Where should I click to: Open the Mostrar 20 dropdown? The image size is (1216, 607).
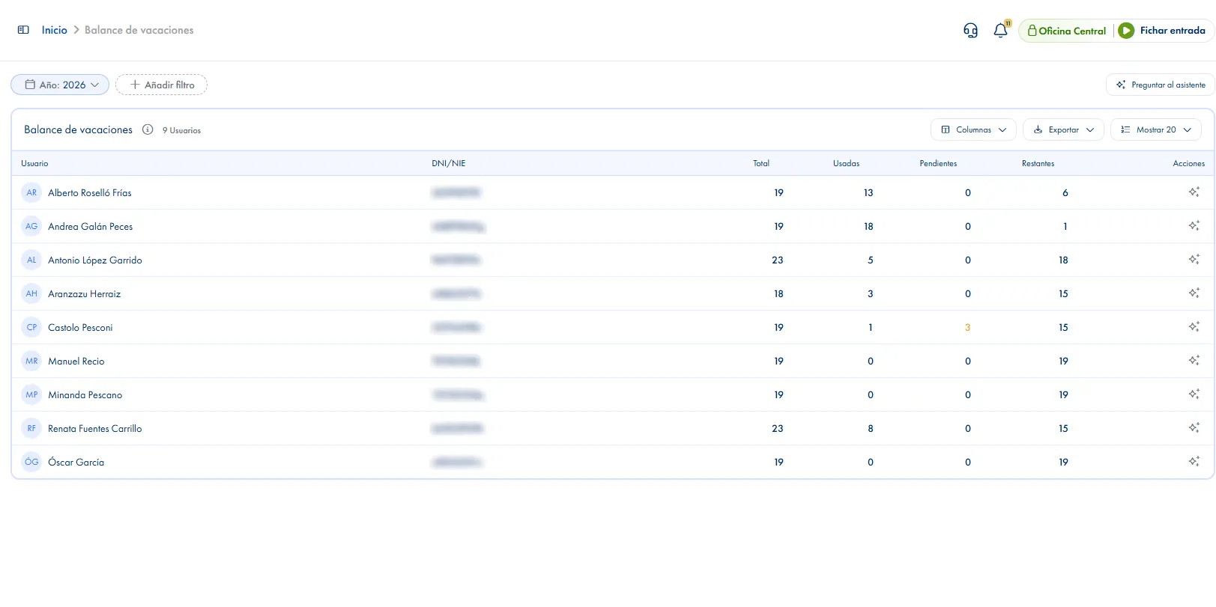[x=1155, y=129]
